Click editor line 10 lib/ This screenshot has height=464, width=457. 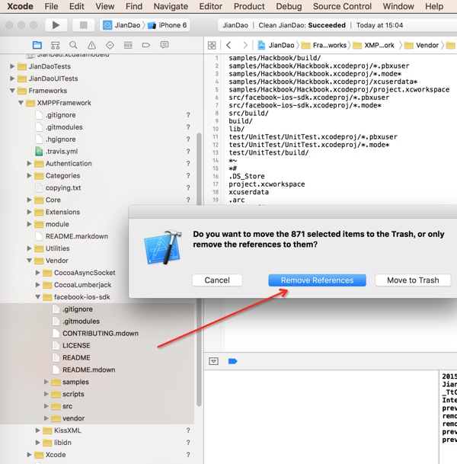tap(237, 129)
